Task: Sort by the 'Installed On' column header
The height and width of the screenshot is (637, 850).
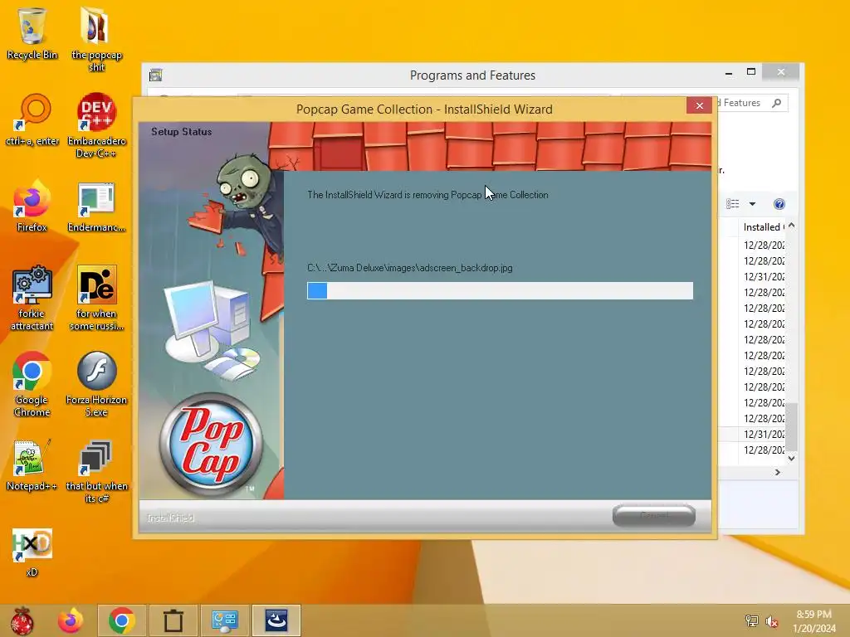Action: pos(762,227)
